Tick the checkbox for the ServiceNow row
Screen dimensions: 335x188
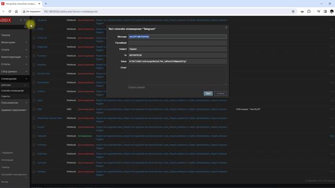click(x=34, y=83)
